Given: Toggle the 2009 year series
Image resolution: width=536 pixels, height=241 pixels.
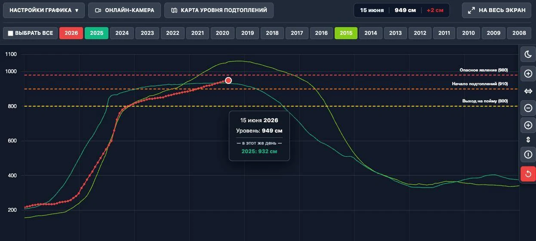Looking at the screenshot, I should point(493,33).
